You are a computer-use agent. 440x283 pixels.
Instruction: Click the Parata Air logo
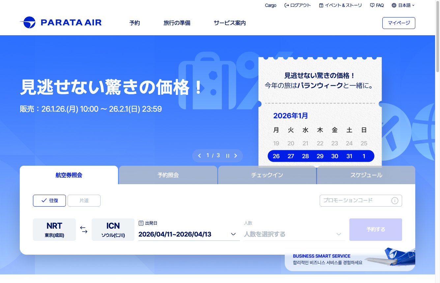[61, 22]
